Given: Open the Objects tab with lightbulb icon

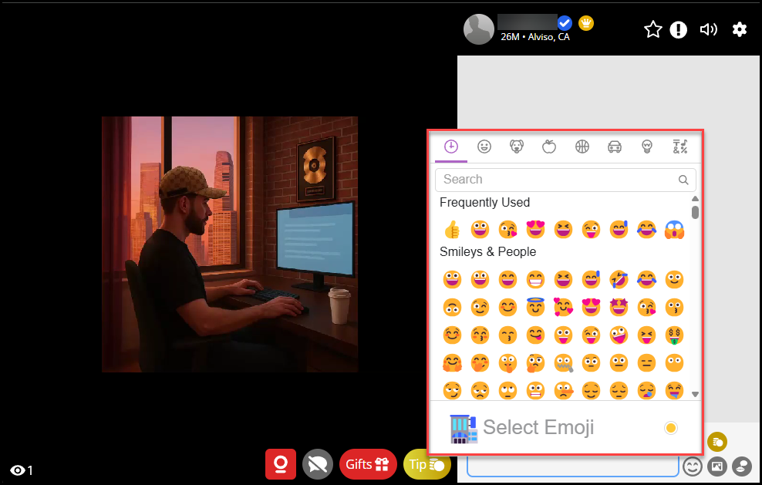Looking at the screenshot, I should point(647,147).
